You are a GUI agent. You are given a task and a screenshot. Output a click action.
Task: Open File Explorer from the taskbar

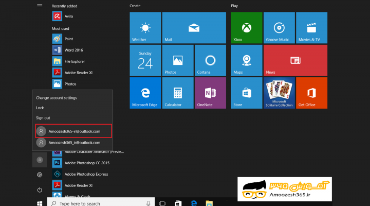[209, 203]
